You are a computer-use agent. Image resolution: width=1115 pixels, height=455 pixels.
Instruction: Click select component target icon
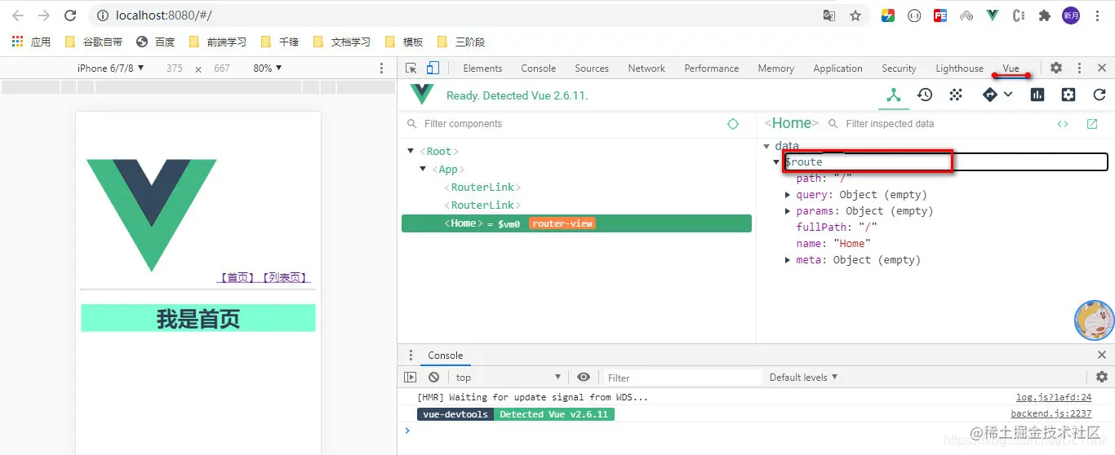733,124
